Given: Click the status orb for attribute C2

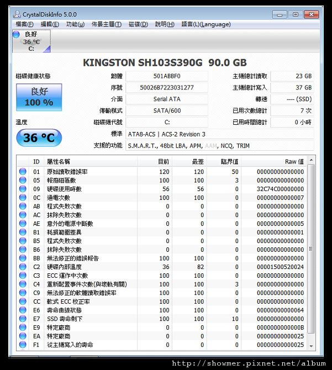Looking at the screenshot, I should 23,267.
